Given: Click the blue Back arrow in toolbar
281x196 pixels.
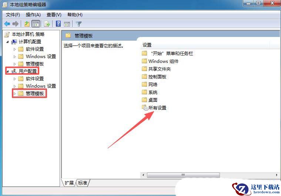Looking at the screenshot, I should (7, 24).
